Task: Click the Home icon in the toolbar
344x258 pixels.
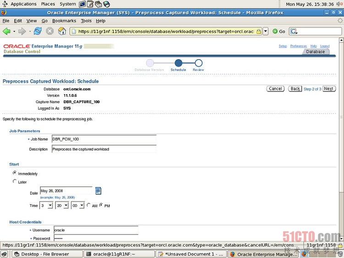Action: pyautogui.click(x=61, y=31)
